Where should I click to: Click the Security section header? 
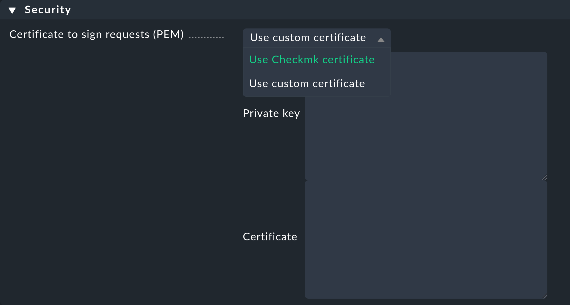coord(48,10)
